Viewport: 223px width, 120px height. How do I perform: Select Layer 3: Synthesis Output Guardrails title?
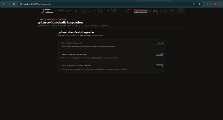coord(76,66)
